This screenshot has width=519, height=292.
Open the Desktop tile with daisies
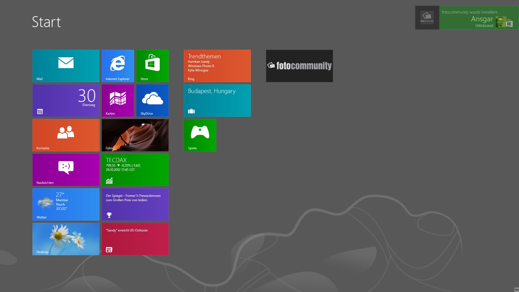click(66, 239)
